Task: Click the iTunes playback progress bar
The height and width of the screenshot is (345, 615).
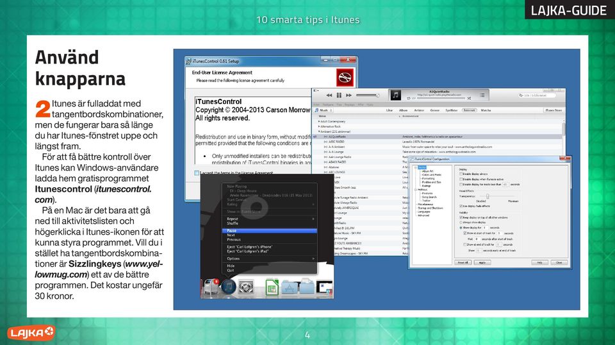Action: pyautogui.click(x=439, y=98)
